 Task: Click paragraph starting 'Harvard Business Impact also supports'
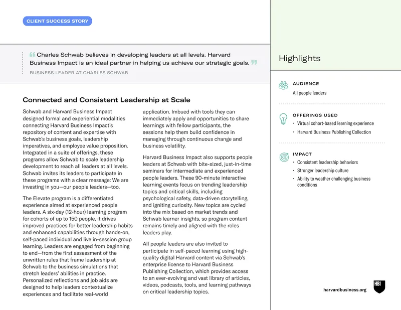pos(197,195)
